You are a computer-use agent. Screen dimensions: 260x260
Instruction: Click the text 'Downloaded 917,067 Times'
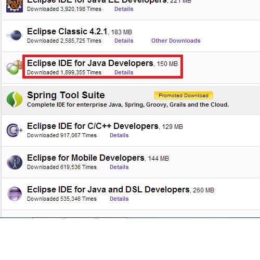click(x=62, y=135)
